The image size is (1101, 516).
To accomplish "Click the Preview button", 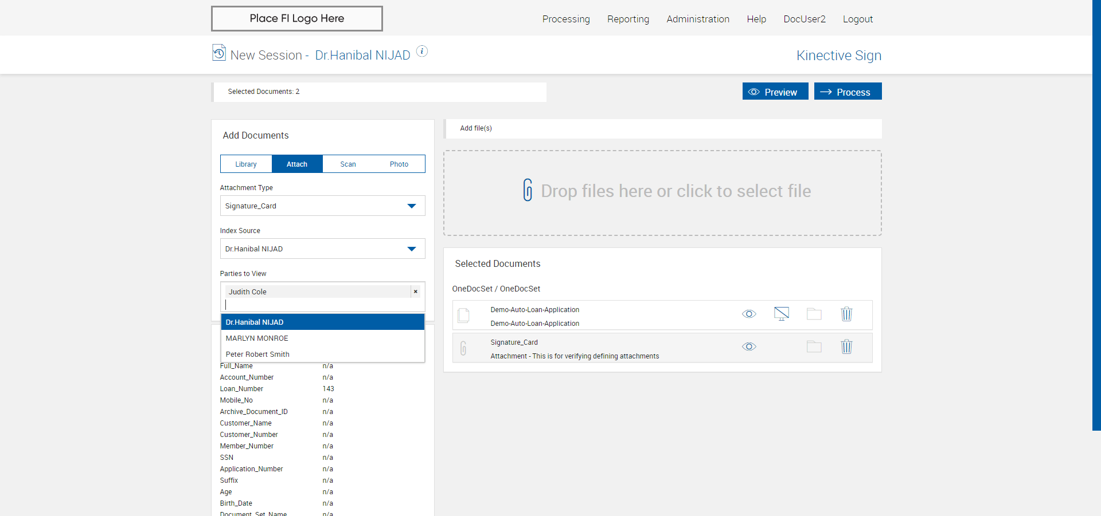I will (x=775, y=92).
